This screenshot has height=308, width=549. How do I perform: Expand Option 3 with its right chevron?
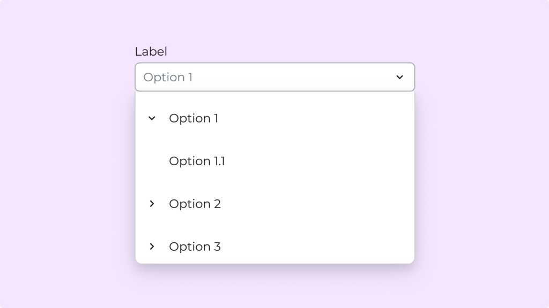[152, 247]
